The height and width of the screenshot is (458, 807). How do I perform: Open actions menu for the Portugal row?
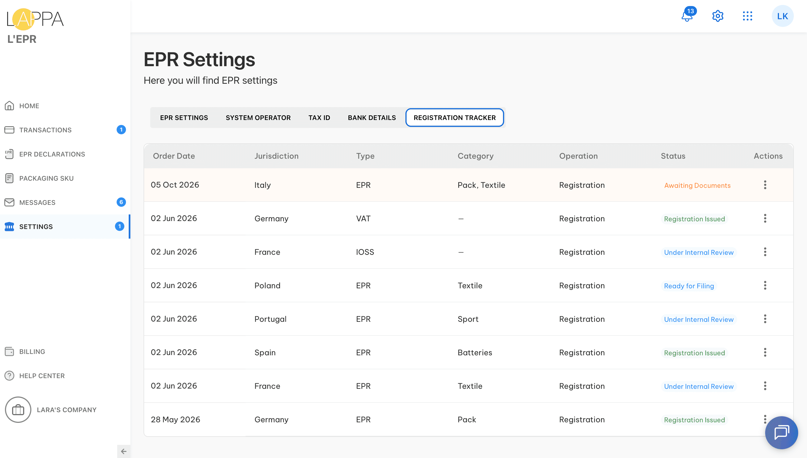click(x=765, y=319)
